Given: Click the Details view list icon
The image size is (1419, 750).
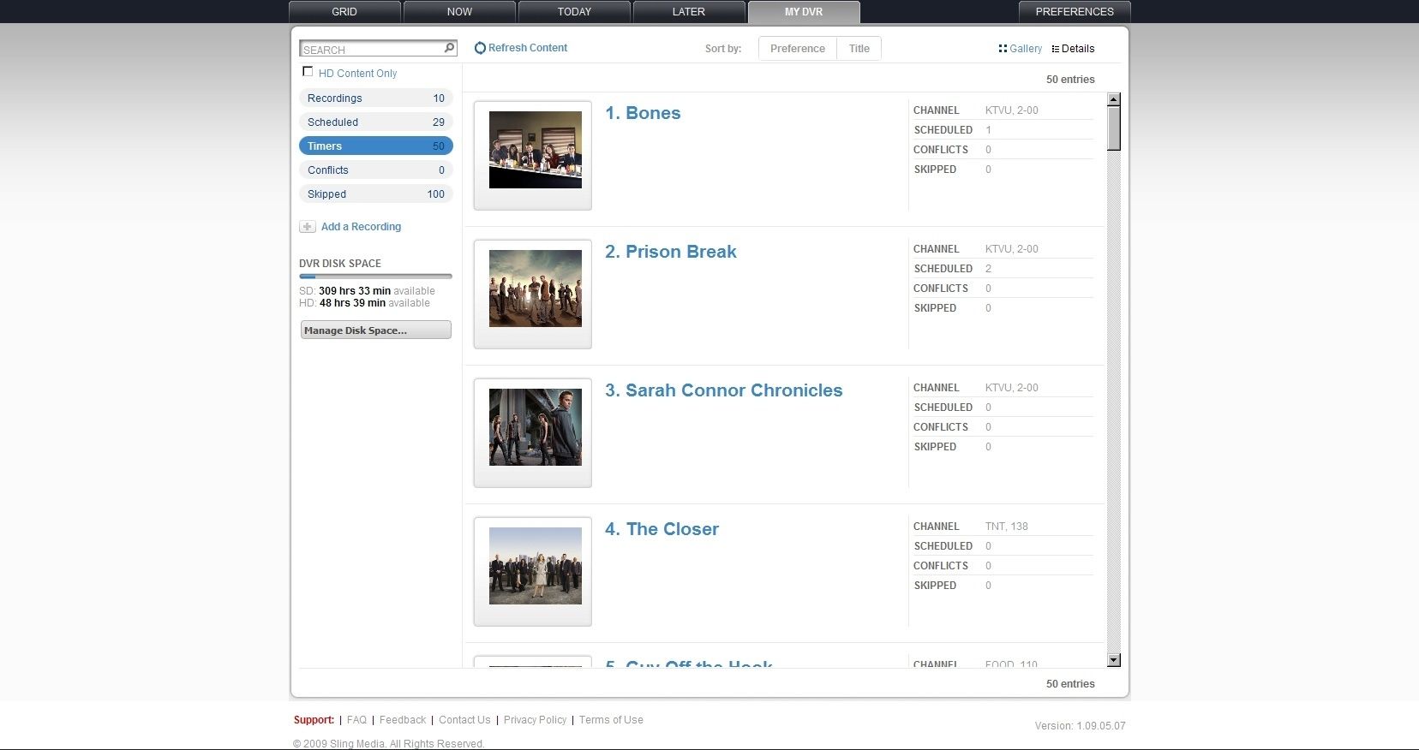Looking at the screenshot, I should (x=1056, y=49).
